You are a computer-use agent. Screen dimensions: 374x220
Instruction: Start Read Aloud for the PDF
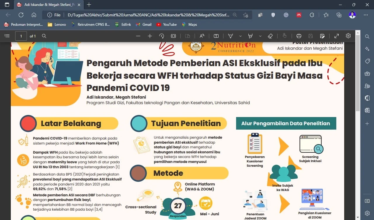(x=202, y=36)
